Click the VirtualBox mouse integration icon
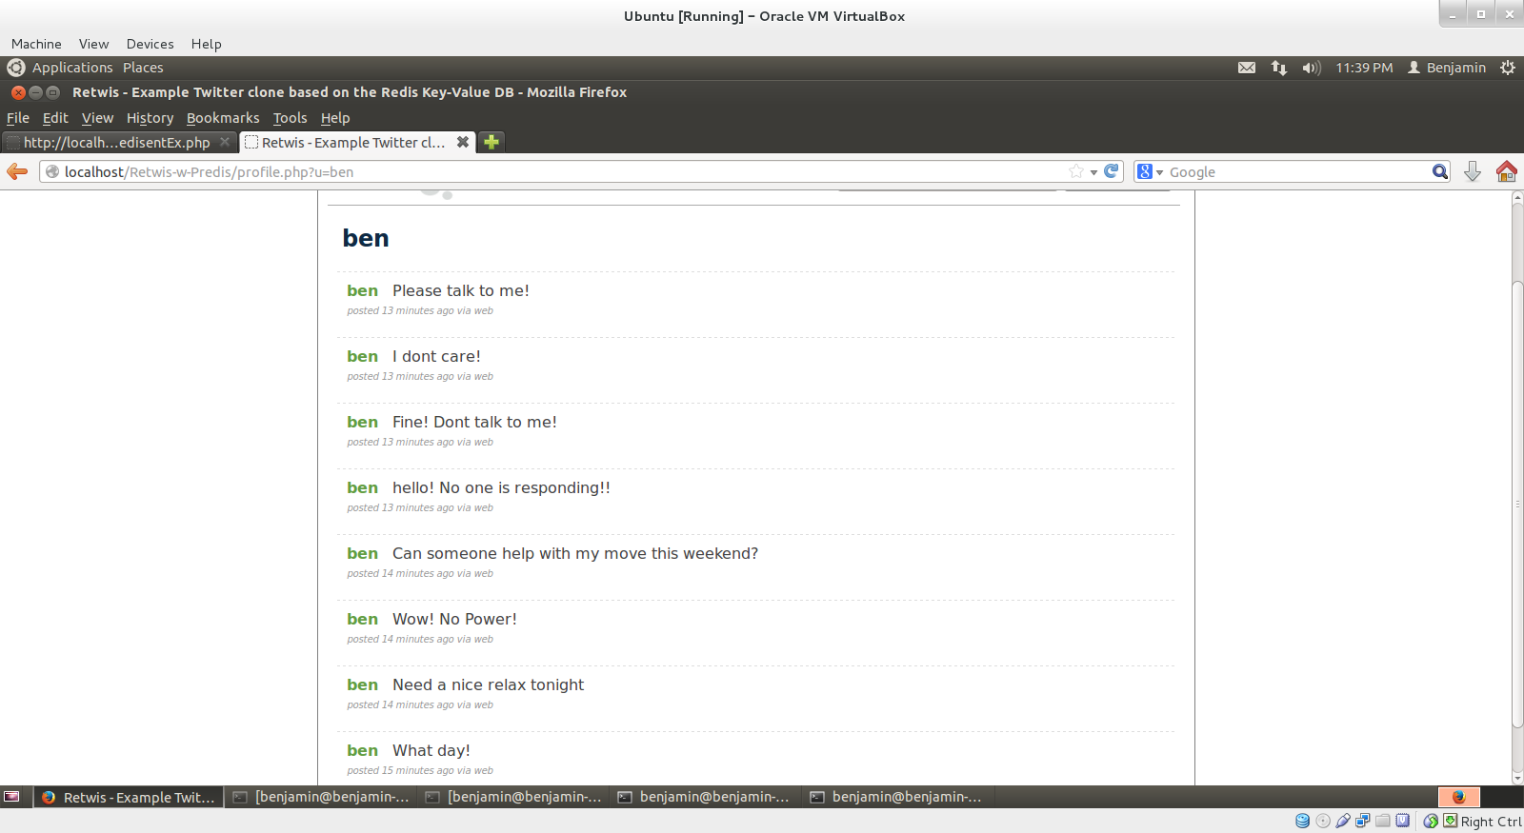This screenshot has width=1524, height=833. (1431, 821)
